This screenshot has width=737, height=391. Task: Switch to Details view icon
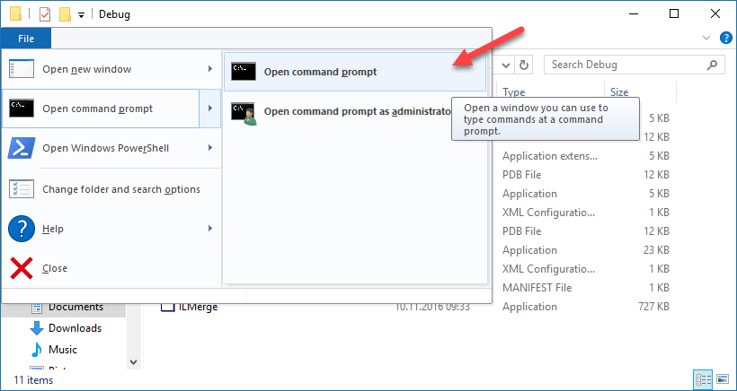(703, 378)
